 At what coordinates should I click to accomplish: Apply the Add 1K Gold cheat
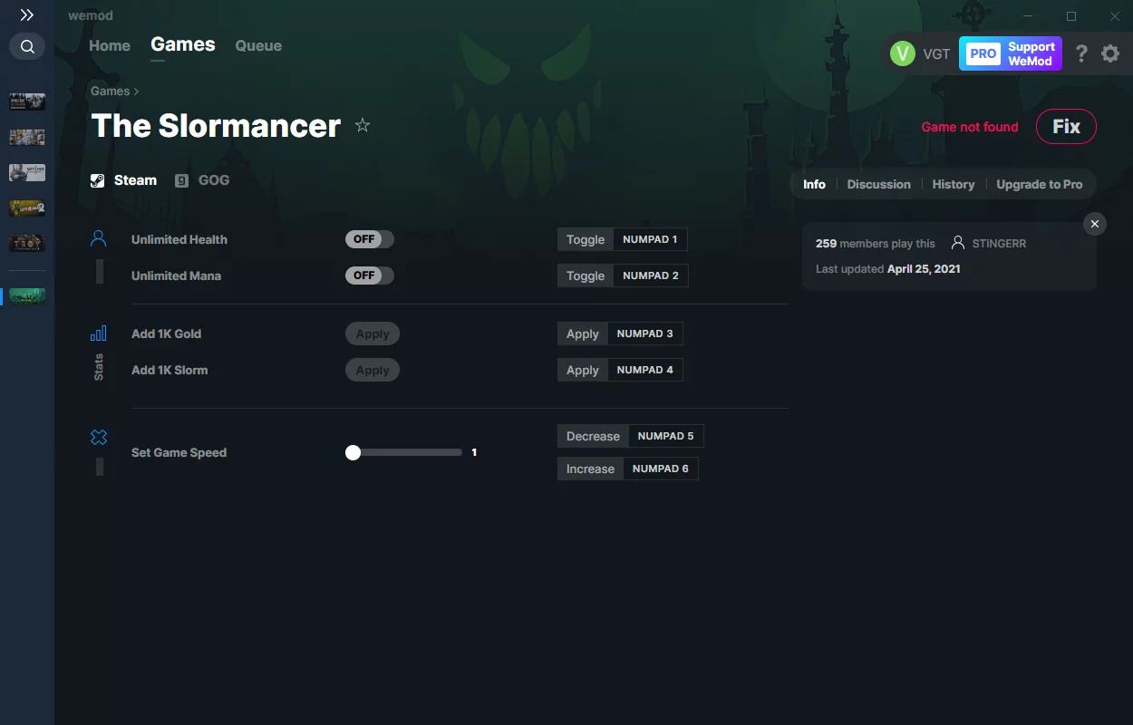point(373,333)
